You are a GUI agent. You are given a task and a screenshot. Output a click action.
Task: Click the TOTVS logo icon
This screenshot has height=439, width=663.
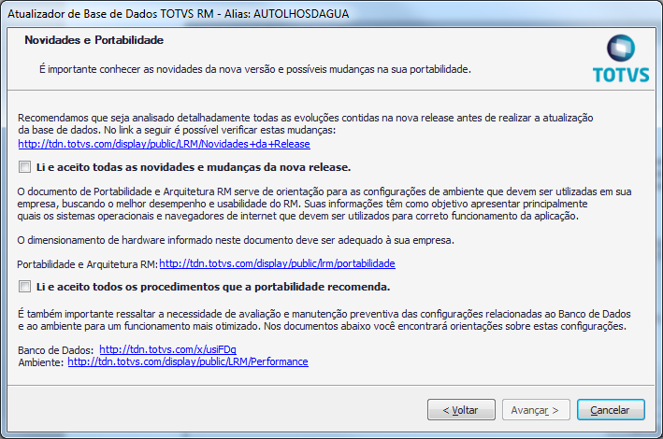point(621,58)
